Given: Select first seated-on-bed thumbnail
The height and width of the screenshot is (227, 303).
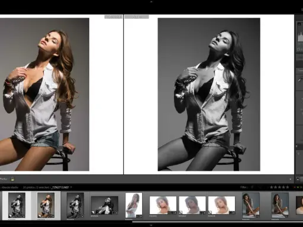Looking at the screenshot, I should pos(251,205).
